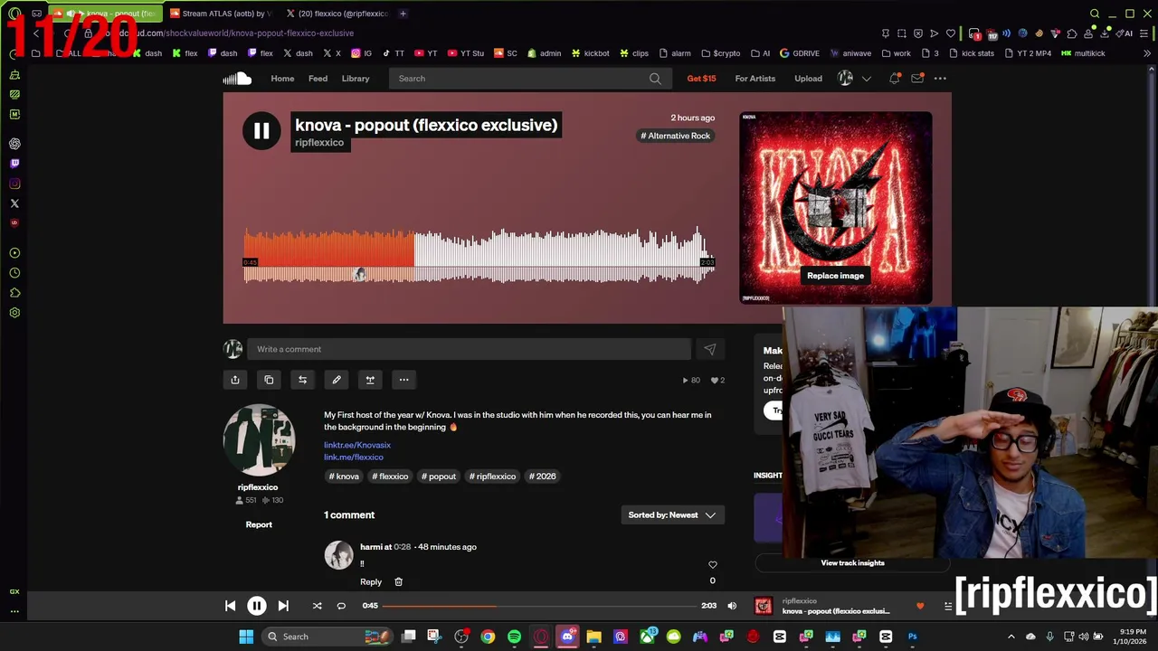Click the waveform to seek the track

pos(479,256)
